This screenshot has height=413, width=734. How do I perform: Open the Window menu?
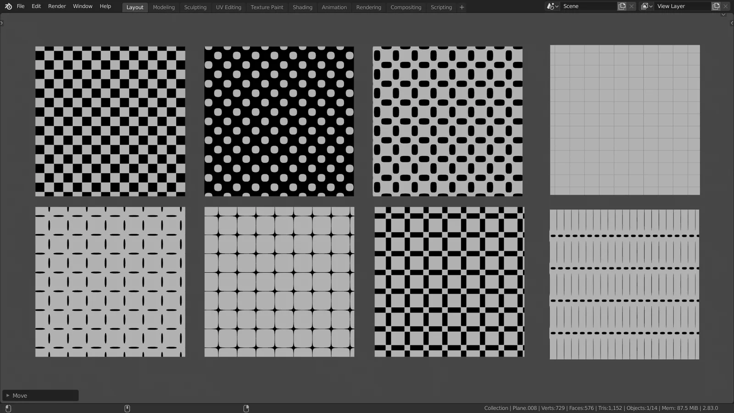point(83,6)
